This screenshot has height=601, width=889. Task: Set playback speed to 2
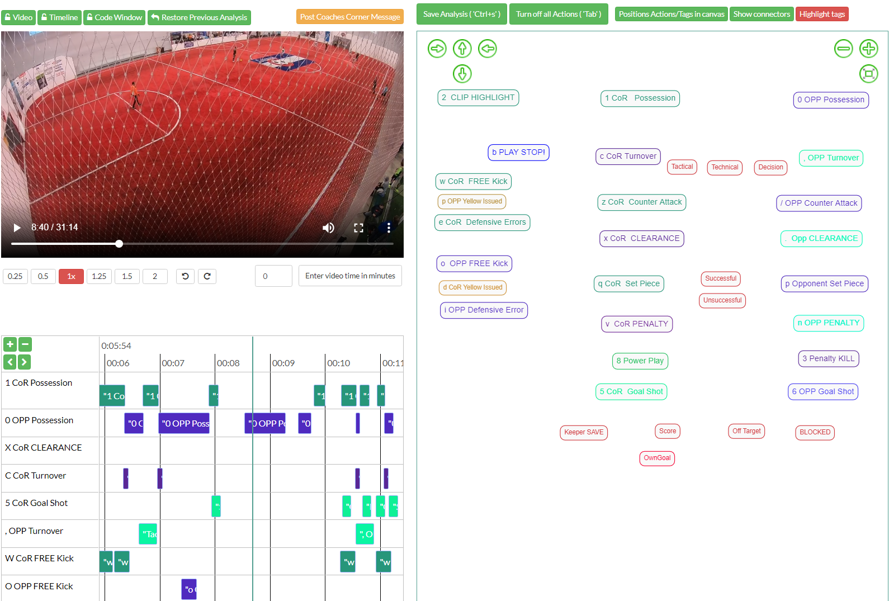click(x=155, y=276)
